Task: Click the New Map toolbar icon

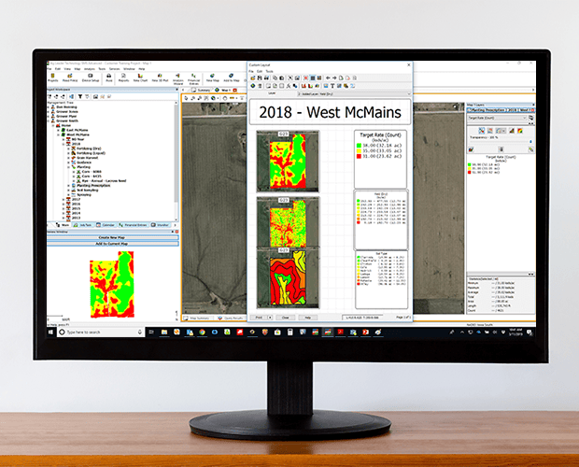Action: pyautogui.click(x=213, y=77)
